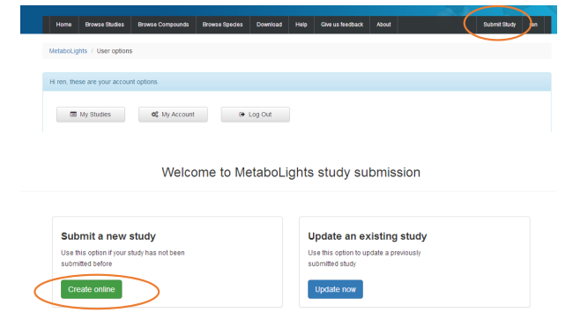Click the table icon on My Studies
This screenshot has width=573, height=335.
pyautogui.click(x=73, y=115)
